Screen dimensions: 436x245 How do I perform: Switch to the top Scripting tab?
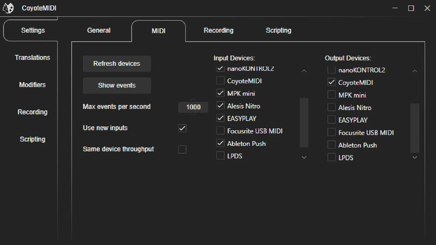[x=278, y=30]
